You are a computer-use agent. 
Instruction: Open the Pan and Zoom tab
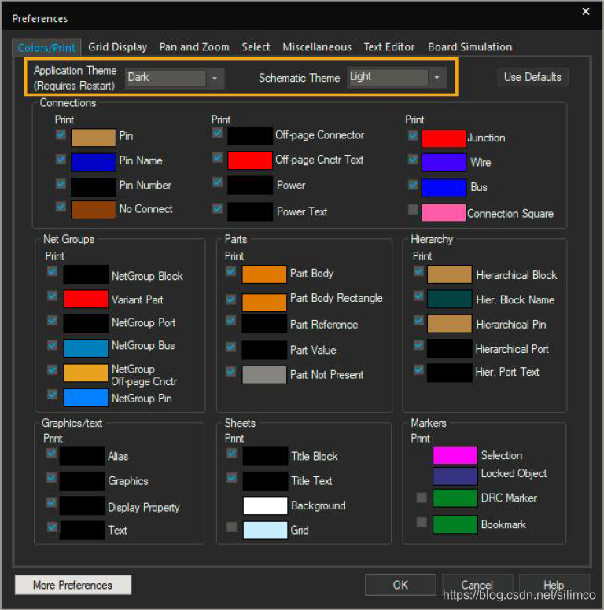(194, 47)
